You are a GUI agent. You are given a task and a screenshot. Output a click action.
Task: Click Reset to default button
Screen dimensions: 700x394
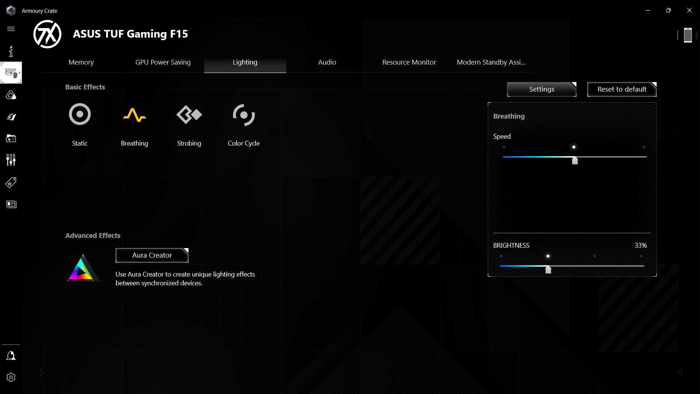click(x=622, y=89)
